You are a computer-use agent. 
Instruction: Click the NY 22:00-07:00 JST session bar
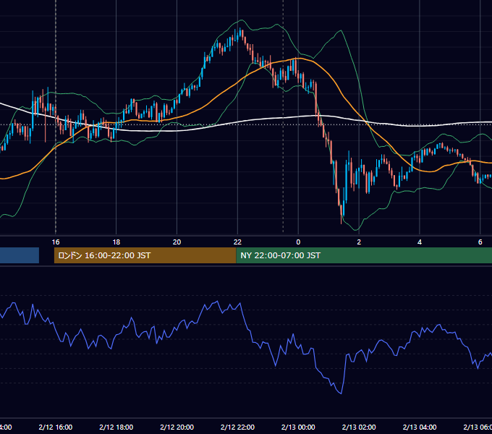click(364, 255)
